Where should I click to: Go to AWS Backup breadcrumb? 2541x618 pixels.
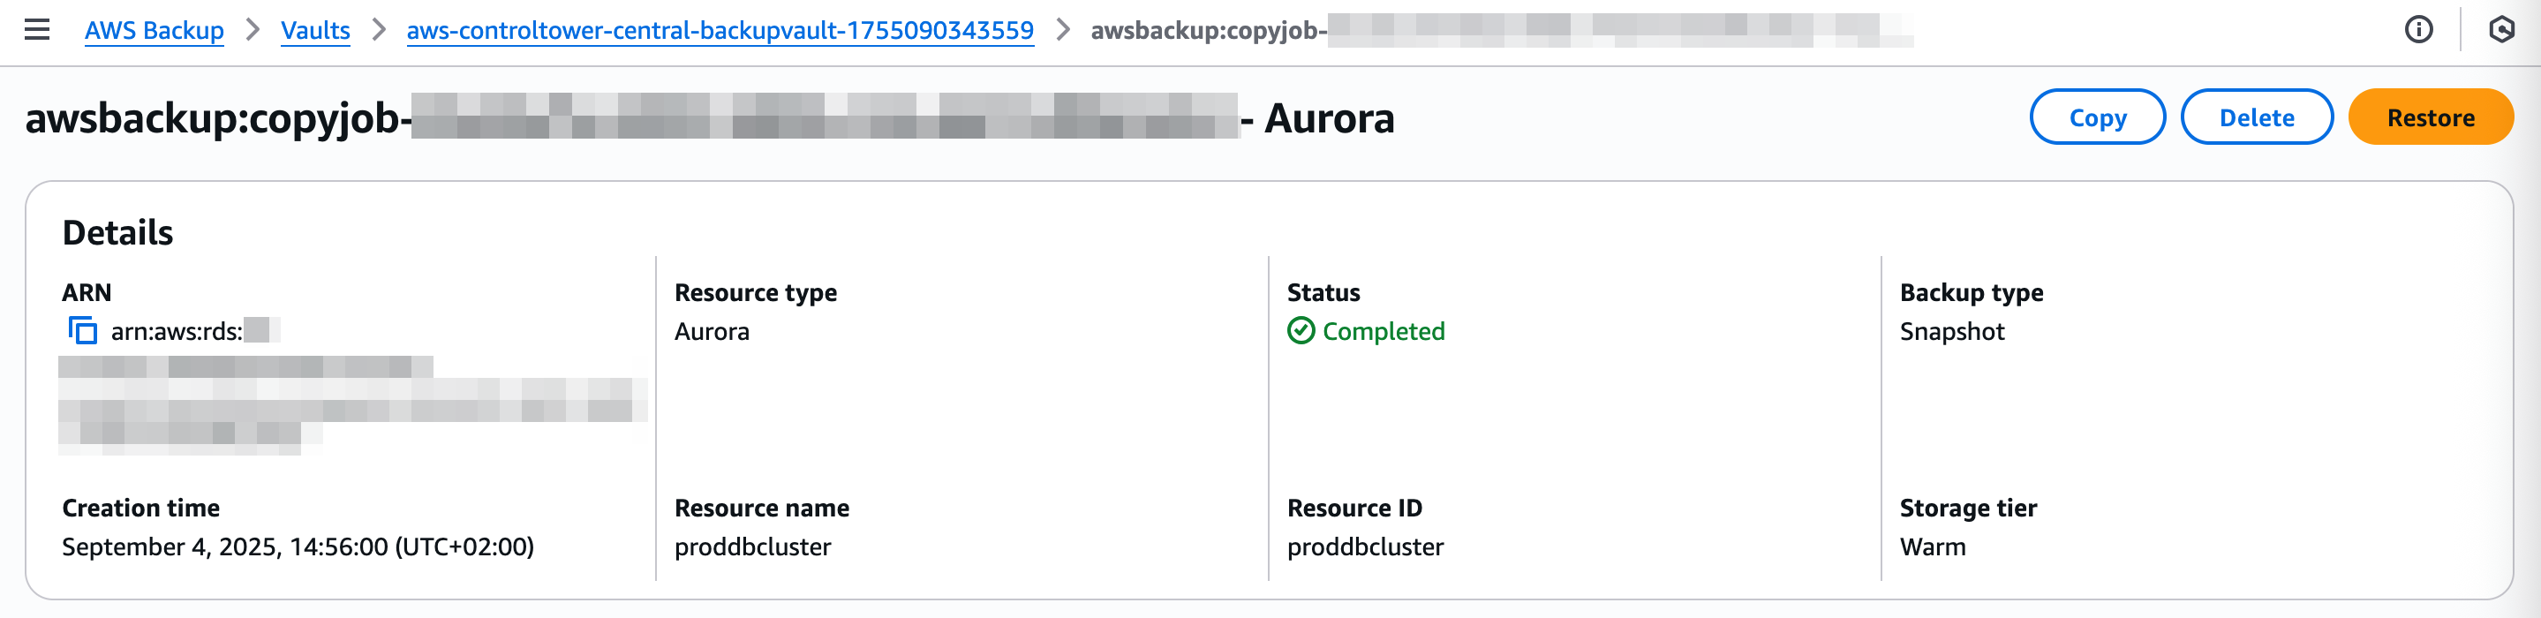(x=154, y=31)
